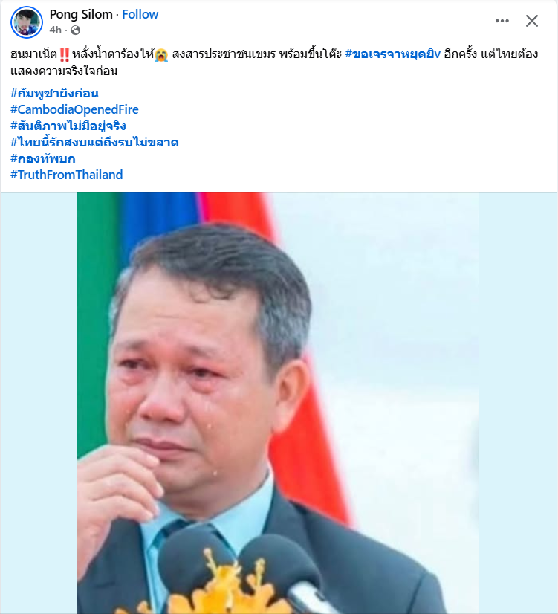Open the #กองทัพบก hashtag
The image size is (558, 614).
coord(42,158)
